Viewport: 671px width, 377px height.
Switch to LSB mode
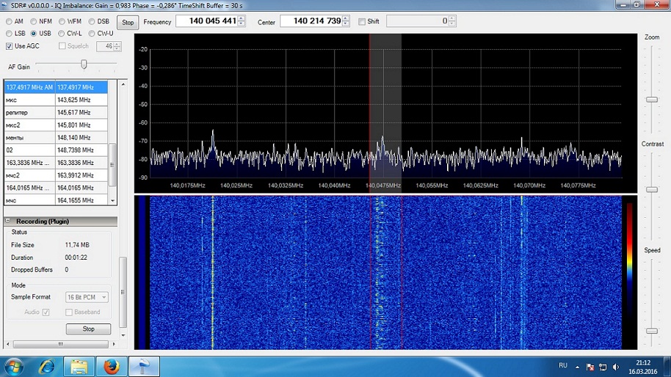pos(10,33)
